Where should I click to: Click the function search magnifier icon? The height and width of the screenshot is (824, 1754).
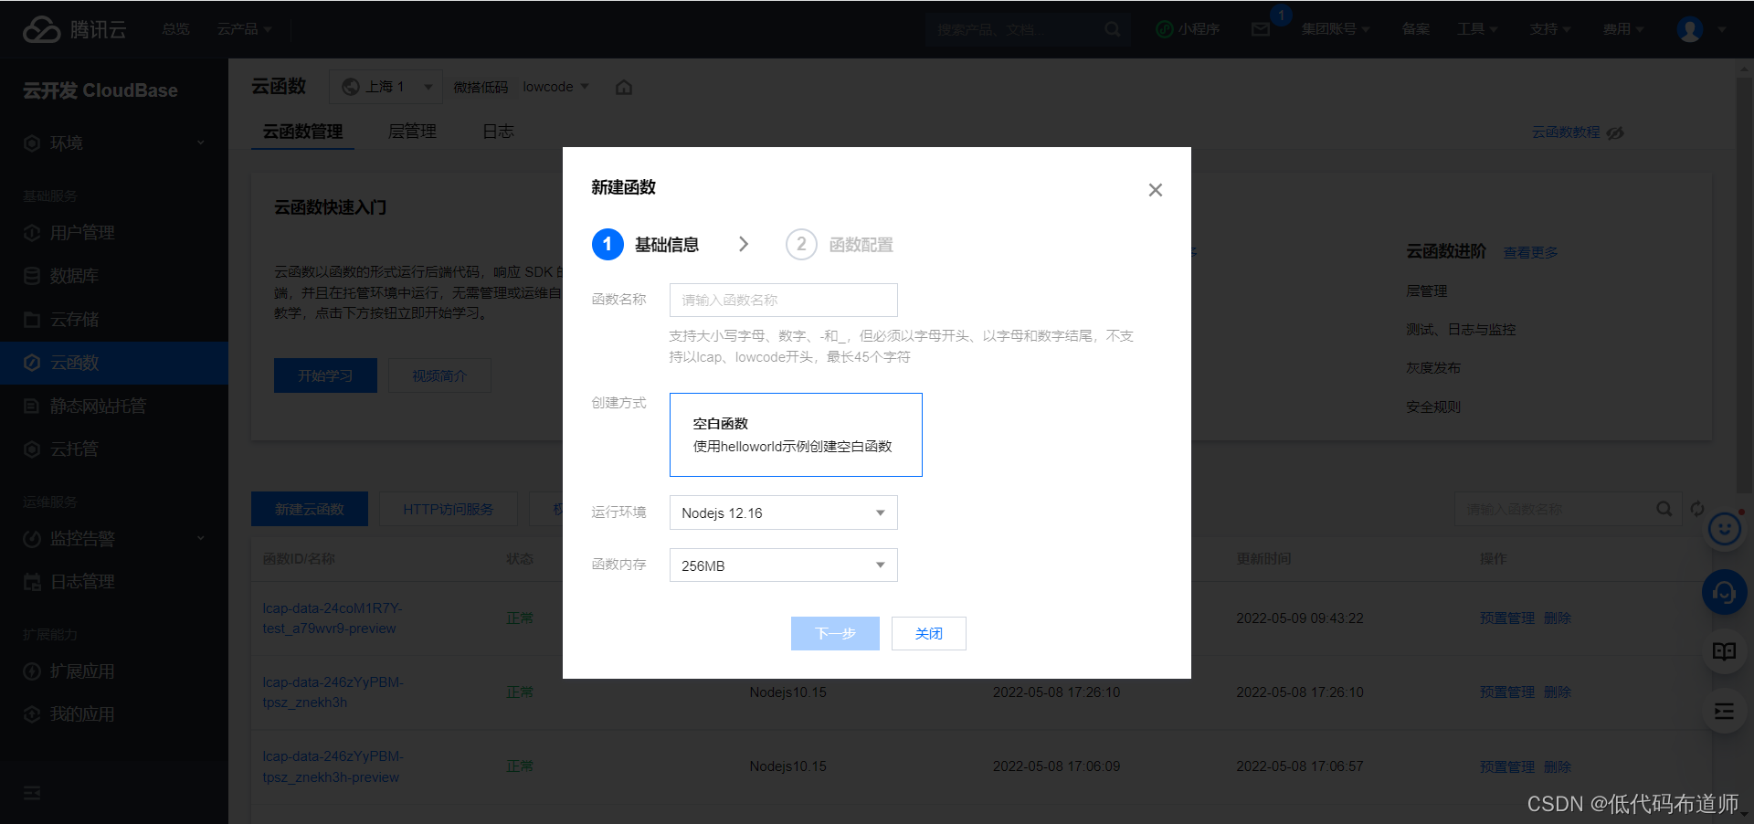(x=1664, y=509)
